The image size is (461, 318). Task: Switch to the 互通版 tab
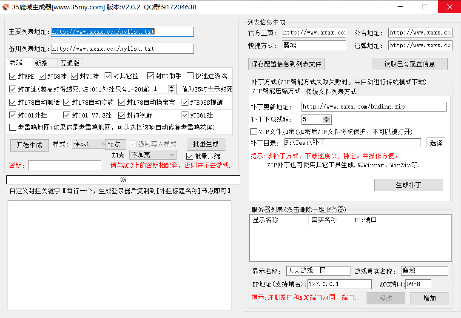(x=70, y=63)
